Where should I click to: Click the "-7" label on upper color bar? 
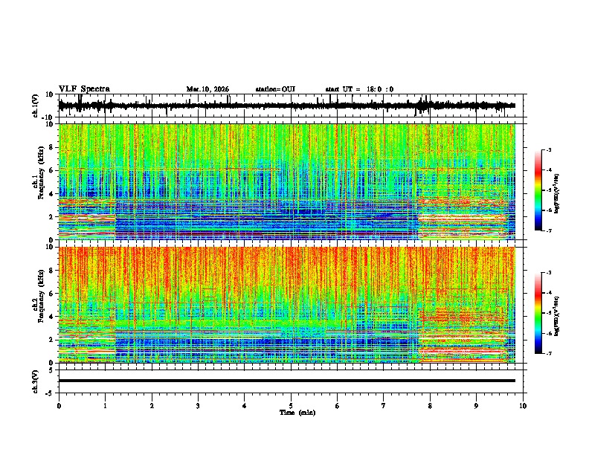tap(548, 230)
